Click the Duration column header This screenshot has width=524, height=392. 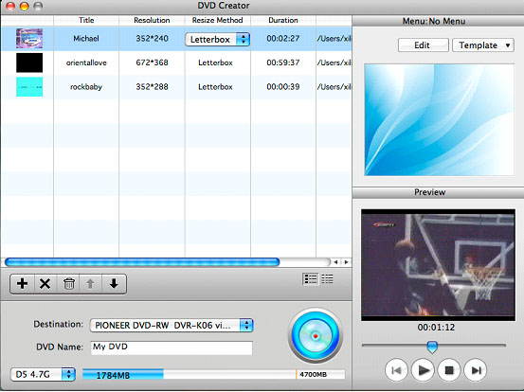tap(283, 20)
